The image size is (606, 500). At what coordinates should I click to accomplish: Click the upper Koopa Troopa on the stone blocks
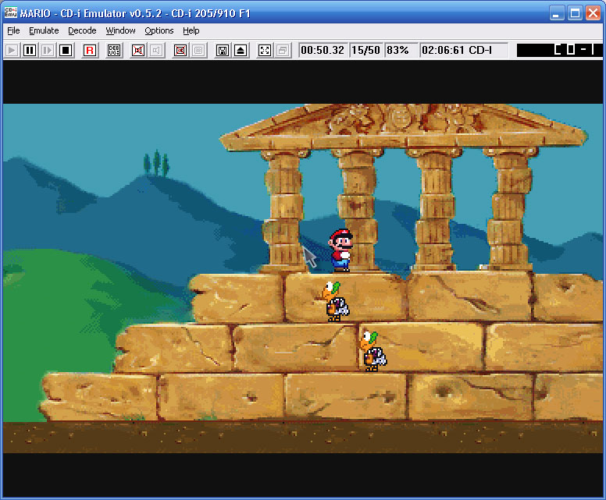(336, 302)
